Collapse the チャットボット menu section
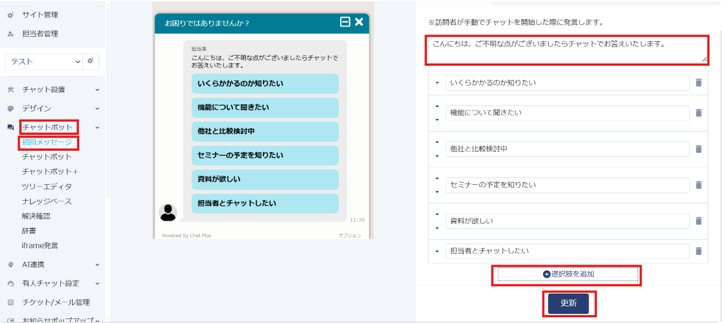The height and width of the screenshot is (323, 722). click(97, 127)
